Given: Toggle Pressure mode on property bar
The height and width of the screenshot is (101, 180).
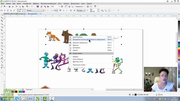Looking at the screenshot, I should tap(14, 10).
